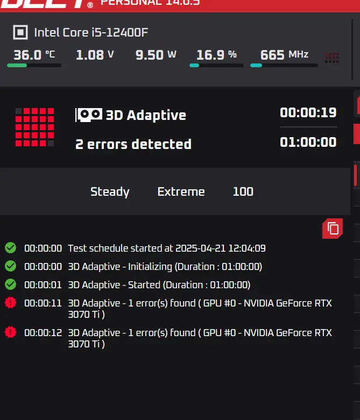Click the 100 load value
Screen dimensions: 360x420
243,192
